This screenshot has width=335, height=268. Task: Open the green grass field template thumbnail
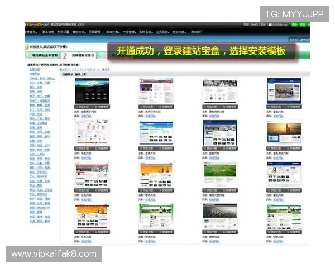tap(220, 174)
